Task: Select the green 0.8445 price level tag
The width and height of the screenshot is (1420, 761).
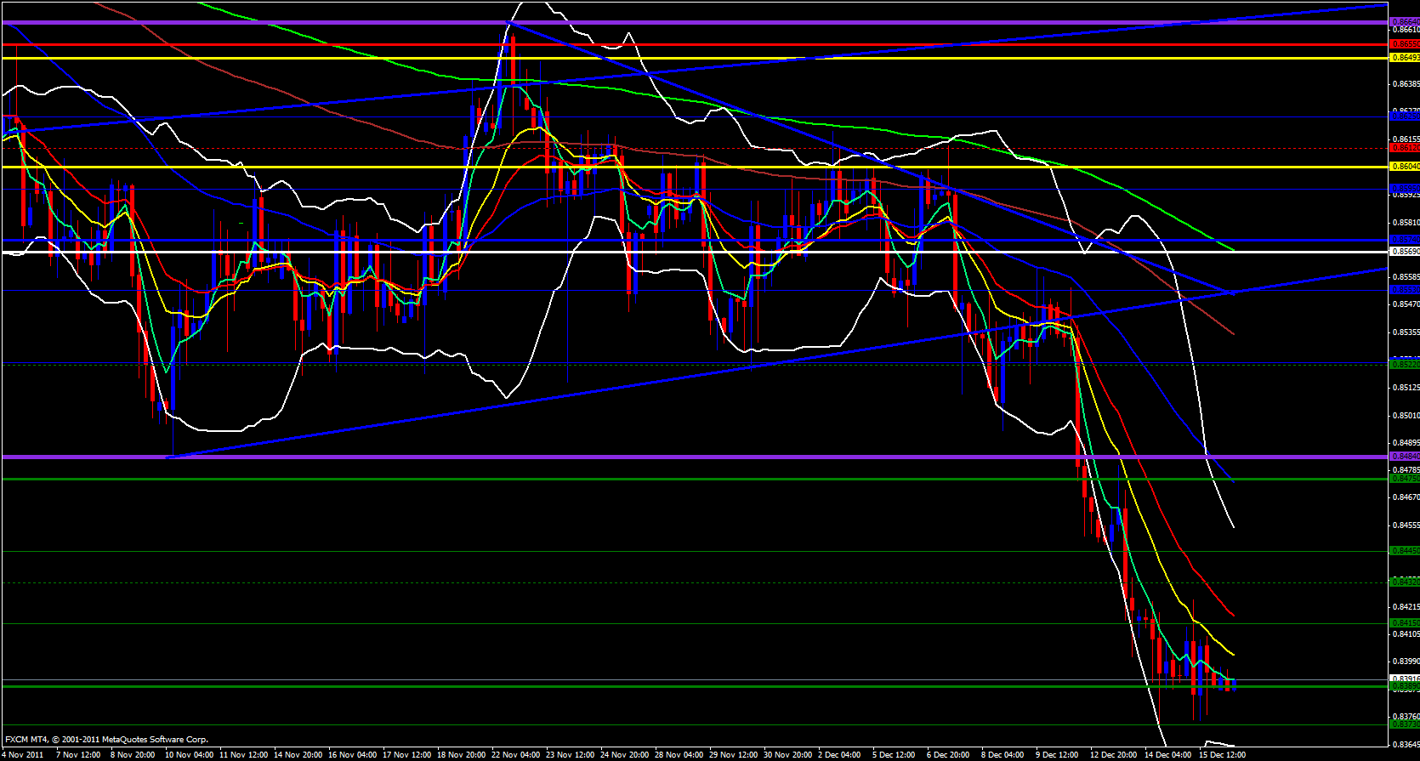Action: pos(1403,551)
